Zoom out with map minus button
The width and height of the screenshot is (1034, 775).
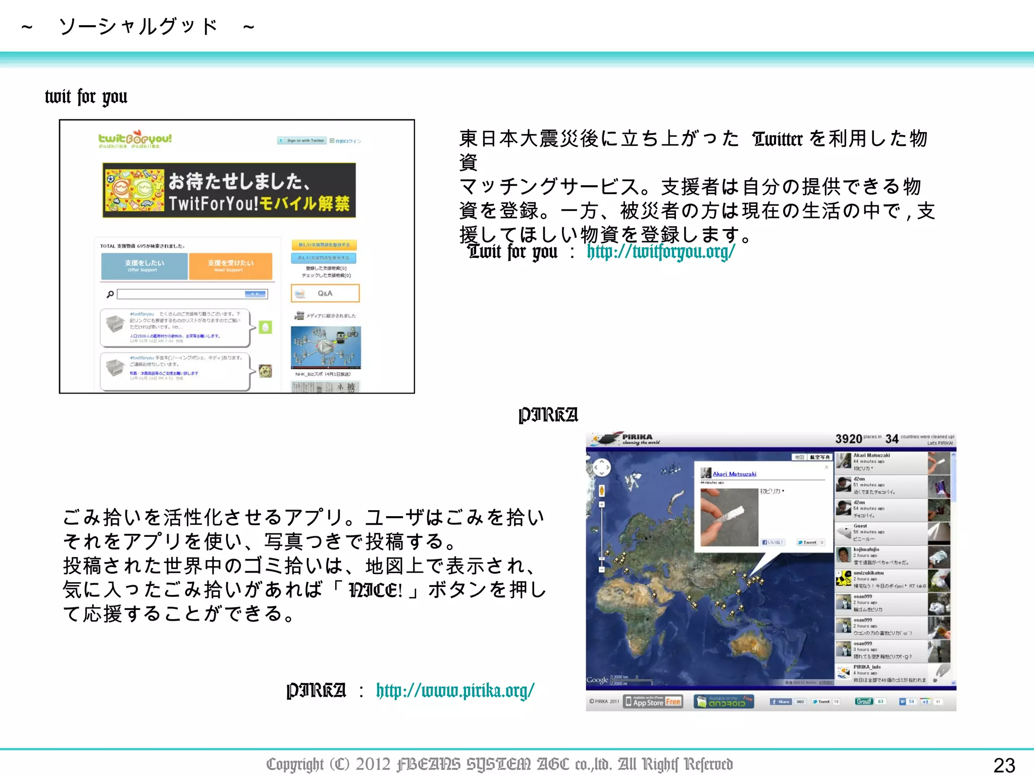tap(601, 570)
